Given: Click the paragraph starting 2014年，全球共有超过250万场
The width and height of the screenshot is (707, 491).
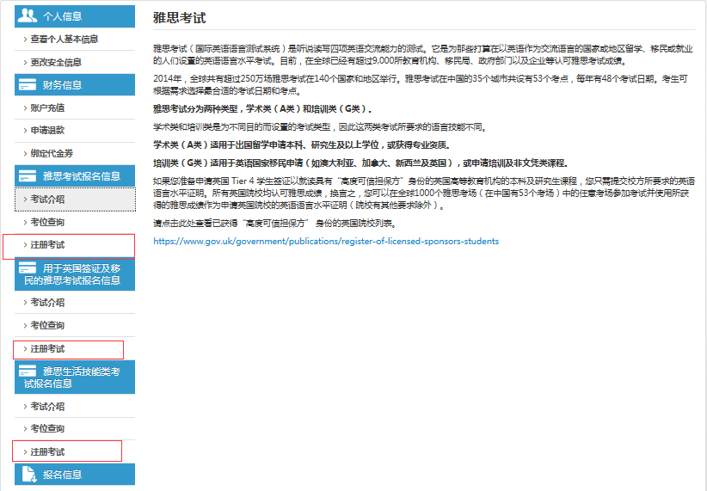Looking at the screenshot, I should tap(421, 85).
